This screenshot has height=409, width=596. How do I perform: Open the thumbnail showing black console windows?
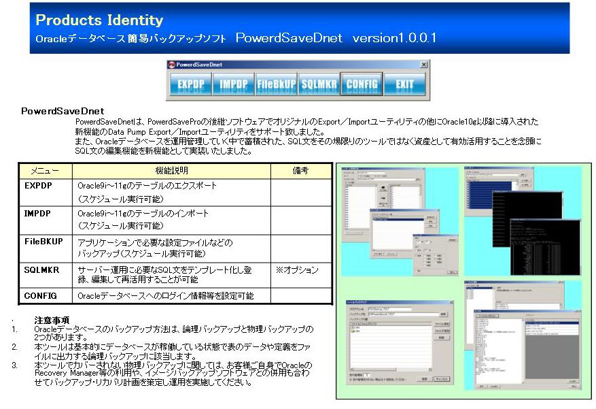click(523, 220)
